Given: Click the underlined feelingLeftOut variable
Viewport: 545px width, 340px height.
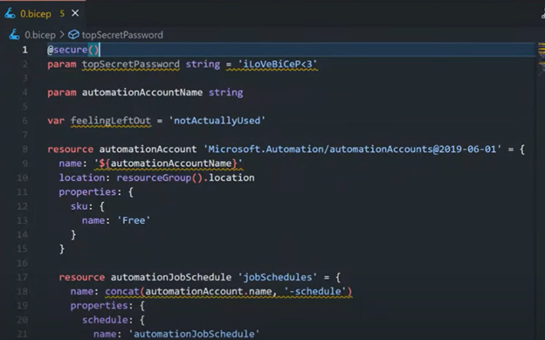Looking at the screenshot, I should click(111, 121).
